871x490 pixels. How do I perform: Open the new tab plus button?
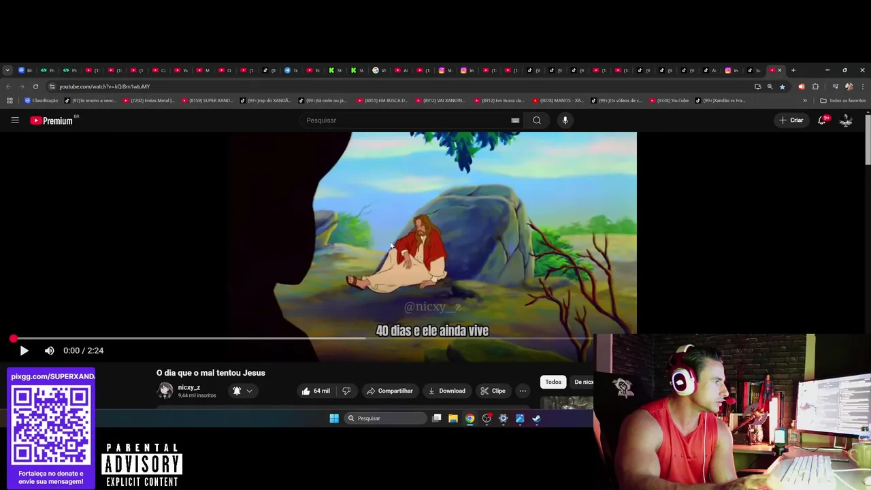[x=793, y=70]
